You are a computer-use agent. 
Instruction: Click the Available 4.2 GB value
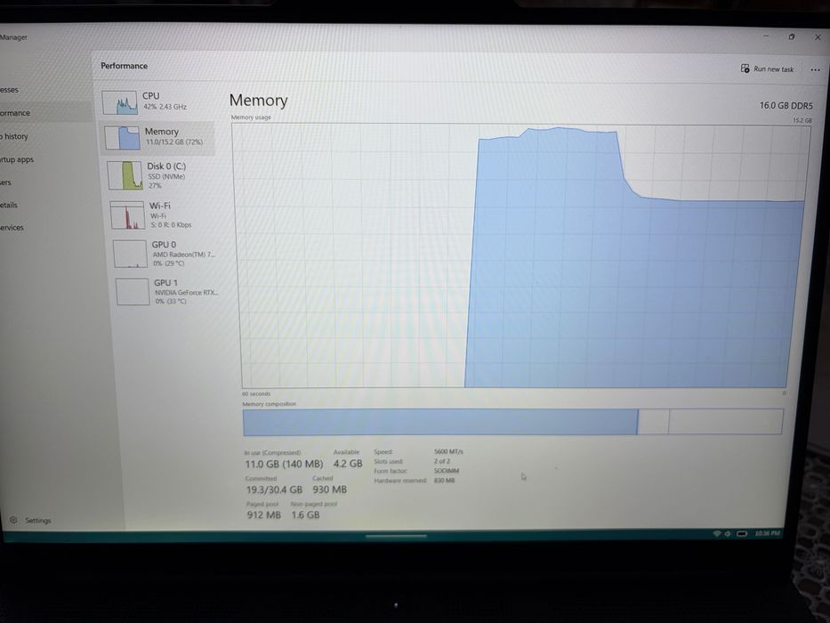(x=348, y=464)
